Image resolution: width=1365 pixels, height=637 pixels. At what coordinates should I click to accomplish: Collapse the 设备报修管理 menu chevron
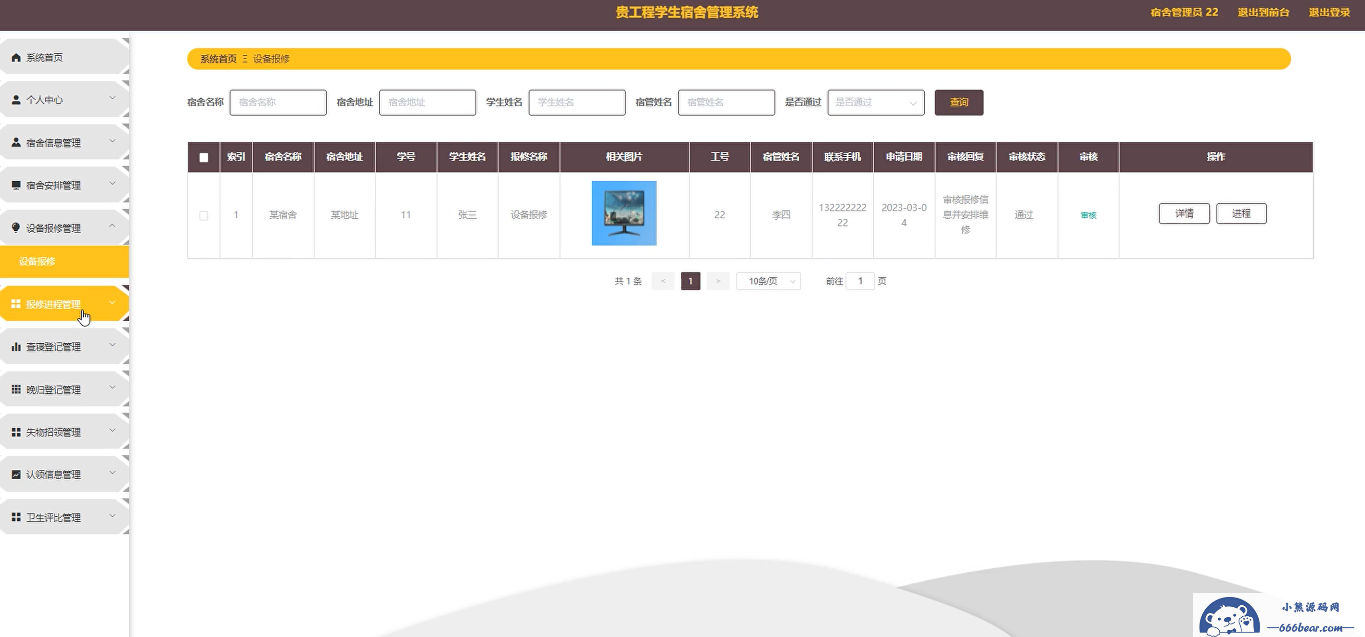coord(112,225)
